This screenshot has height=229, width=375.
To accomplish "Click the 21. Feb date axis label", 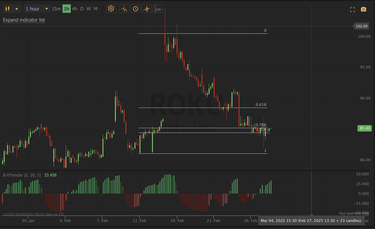I will [x=213, y=221].
